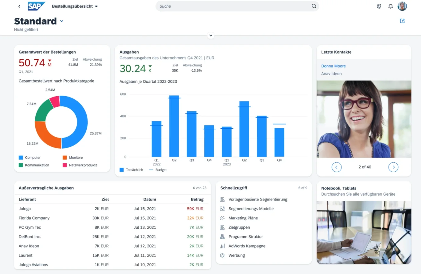Click the Marketing Pläne chart icon
Viewport: 421px width, 274px height.
(222, 218)
